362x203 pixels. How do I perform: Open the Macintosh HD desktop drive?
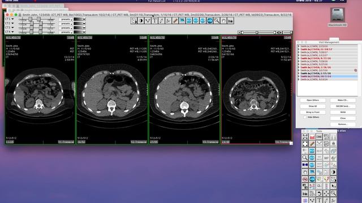click(338, 16)
